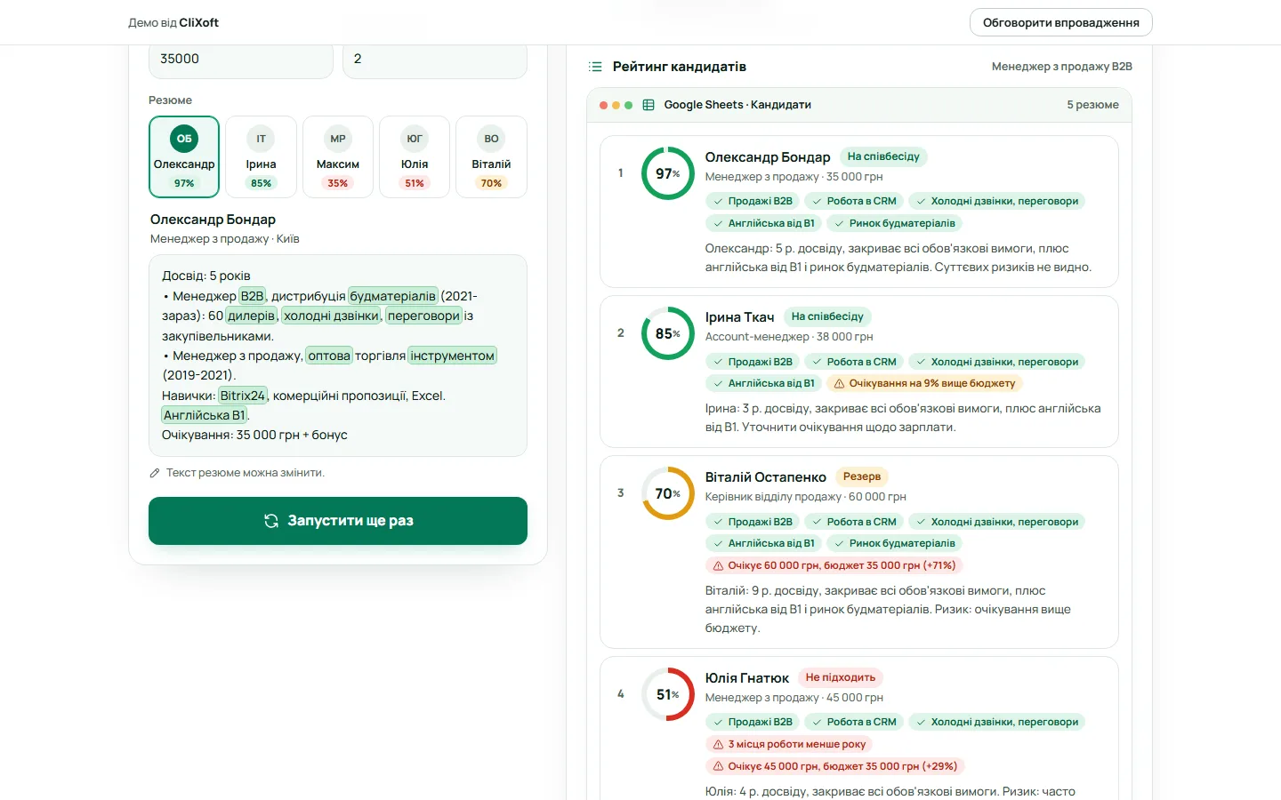Click the Не підходить badge for Юлія Гнатюк
The height and width of the screenshot is (800, 1281).
(841, 677)
